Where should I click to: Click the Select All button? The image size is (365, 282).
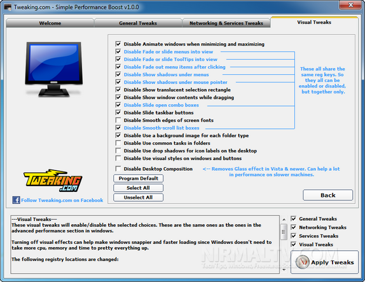tap(138, 188)
